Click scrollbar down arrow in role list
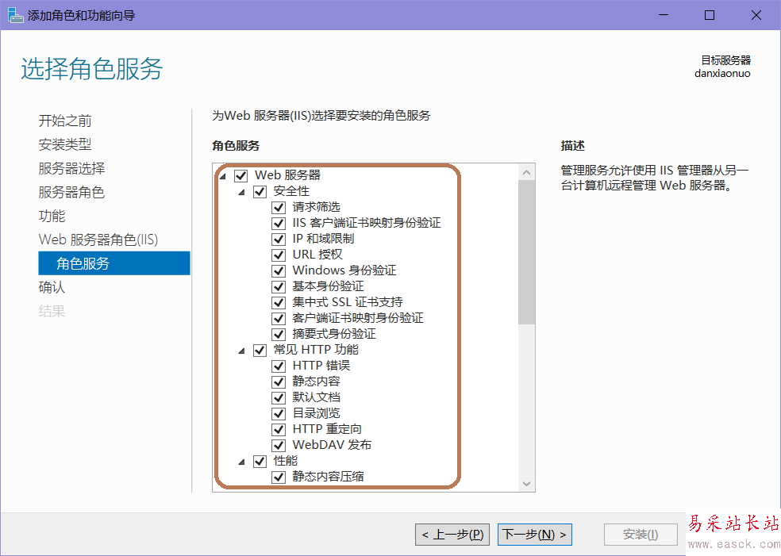The height and width of the screenshot is (556, 781). click(526, 483)
